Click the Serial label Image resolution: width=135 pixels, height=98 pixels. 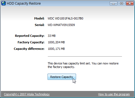pos(40,25)
